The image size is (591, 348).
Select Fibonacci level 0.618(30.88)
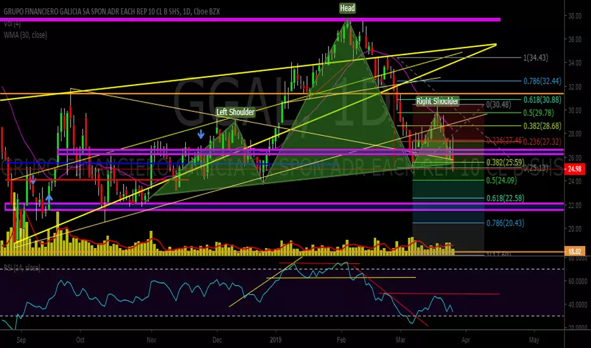pyautogui.click(x=542, y=100)
